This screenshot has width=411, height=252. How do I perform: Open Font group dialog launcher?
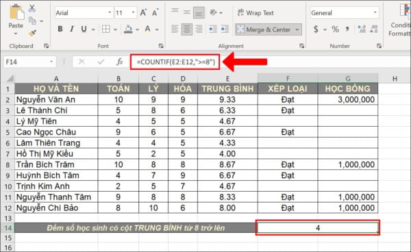(161, 46)
